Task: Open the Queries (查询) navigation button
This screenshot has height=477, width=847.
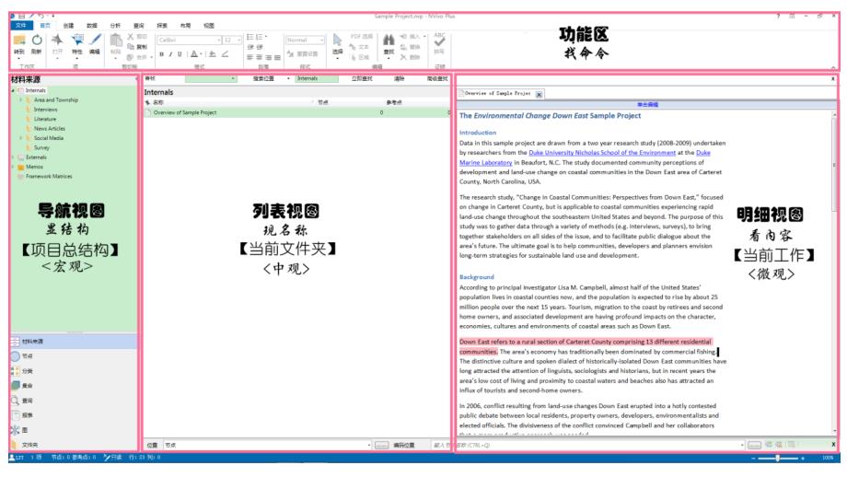Action: click(x=74, y=401)
